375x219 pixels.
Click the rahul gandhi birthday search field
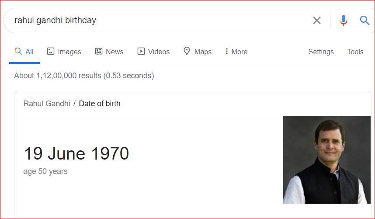pyautogui.click(x=158, y=20)
